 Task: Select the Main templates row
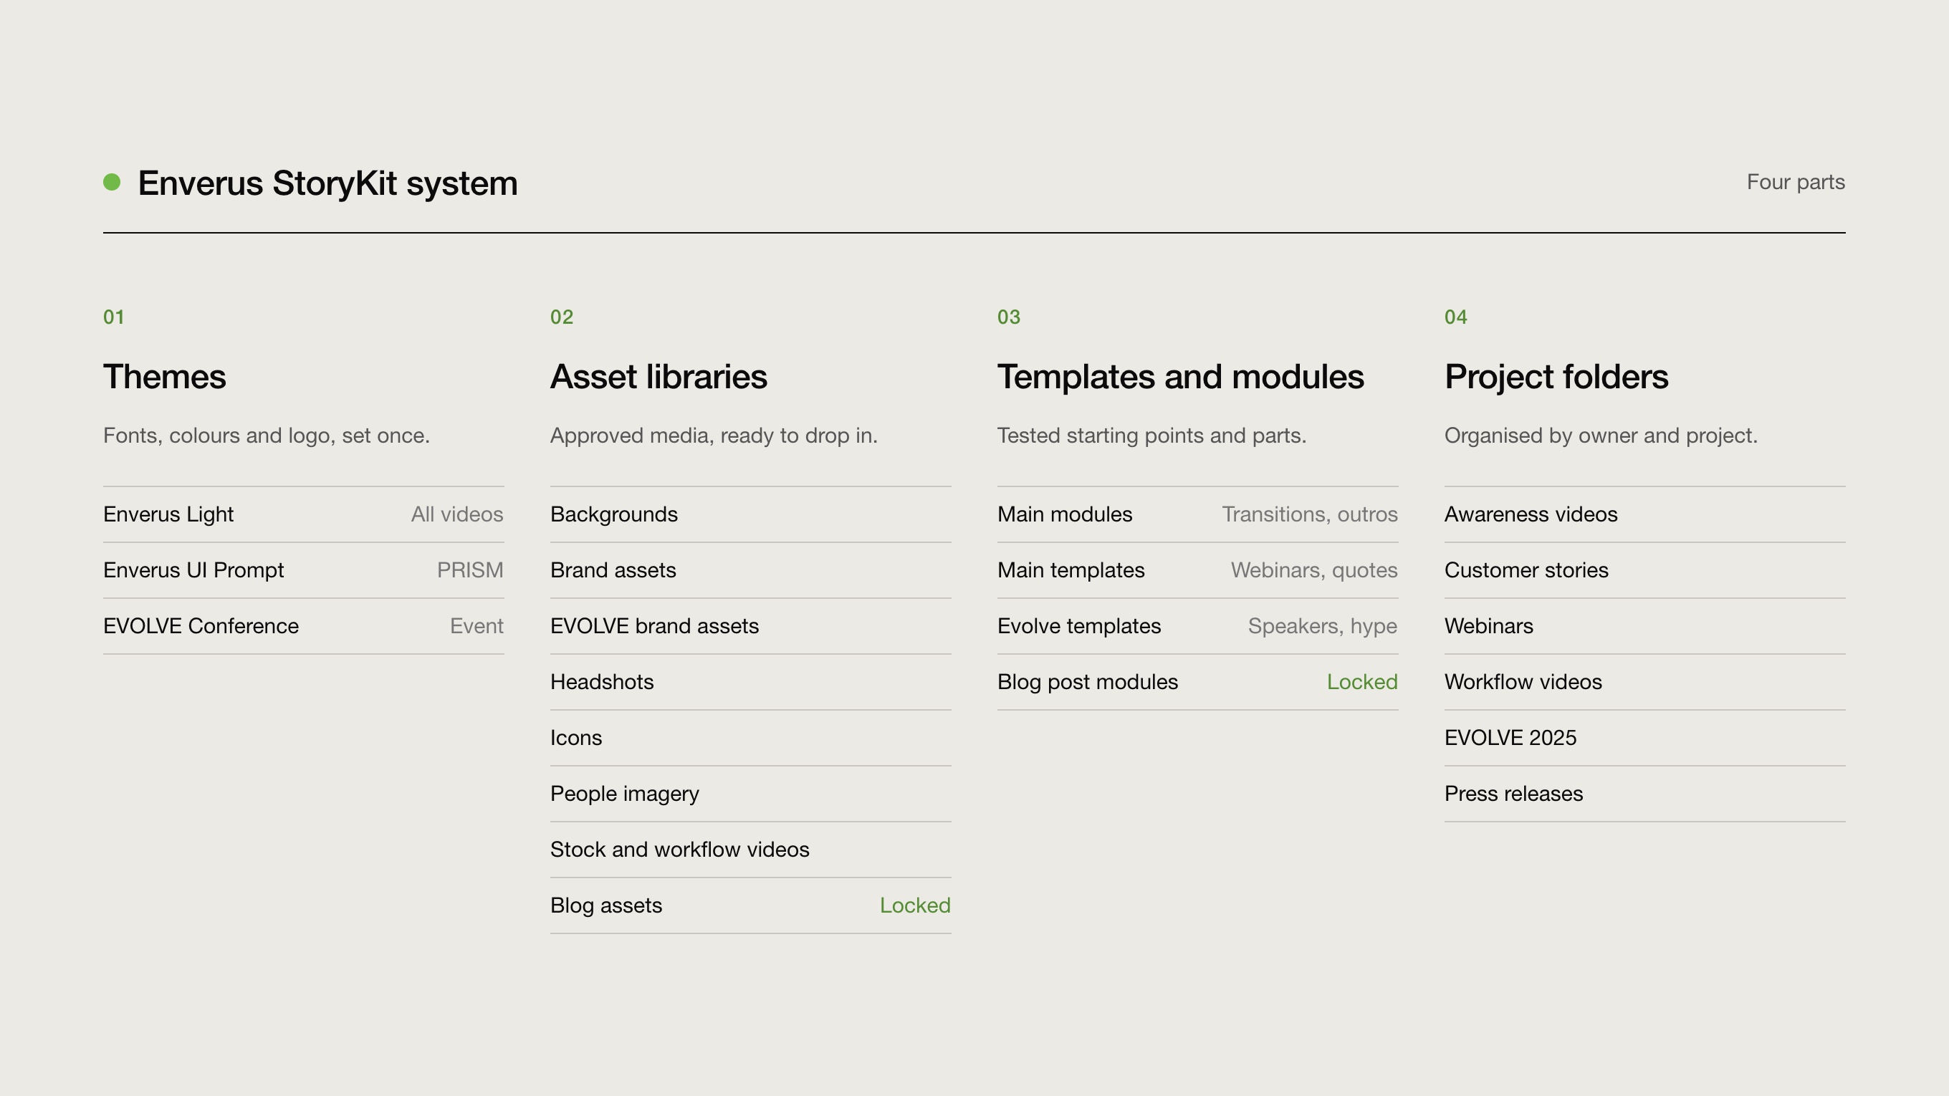[1197, 570]
